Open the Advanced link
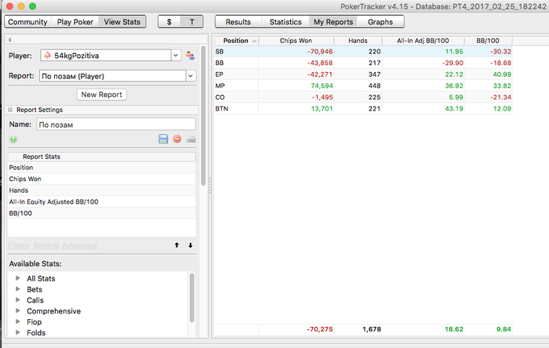This screenshot has width=549, height=348. tap(79, 245)
